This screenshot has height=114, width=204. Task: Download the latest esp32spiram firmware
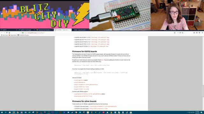[x=88, y=94]
